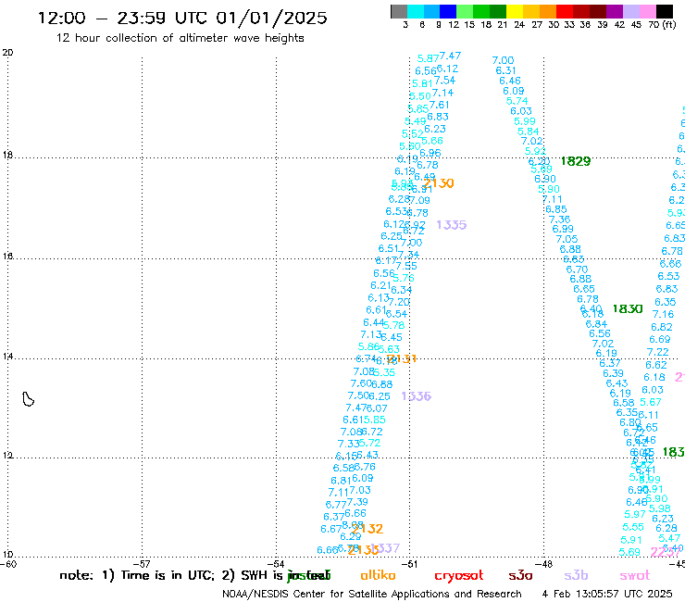Click the wave height value '7.36'
Viewport: 685px width, 602px height.
click(560, 219)
